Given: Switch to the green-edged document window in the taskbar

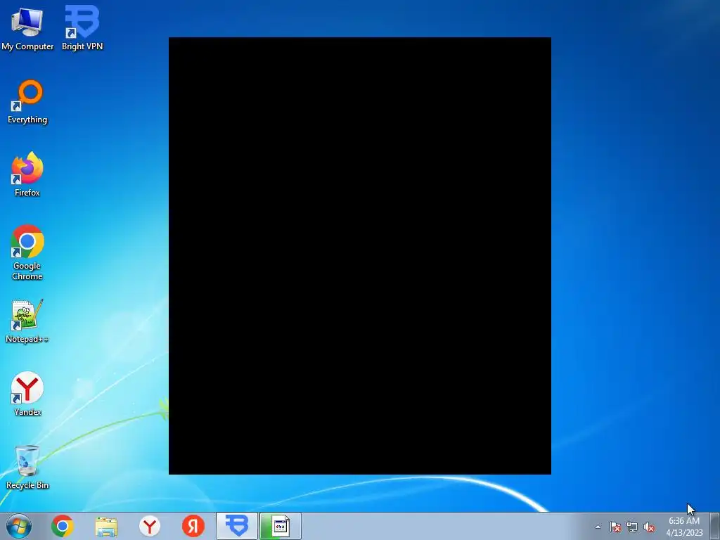Looking at the screenshot, I should (281, 526).
